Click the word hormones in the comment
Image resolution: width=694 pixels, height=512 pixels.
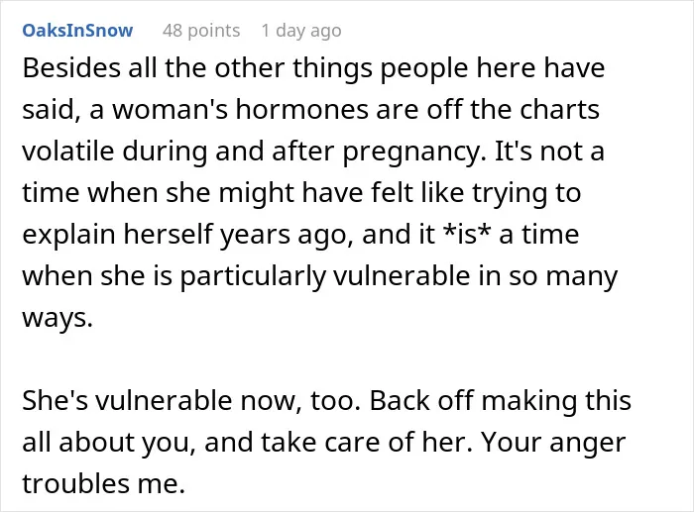301,110
